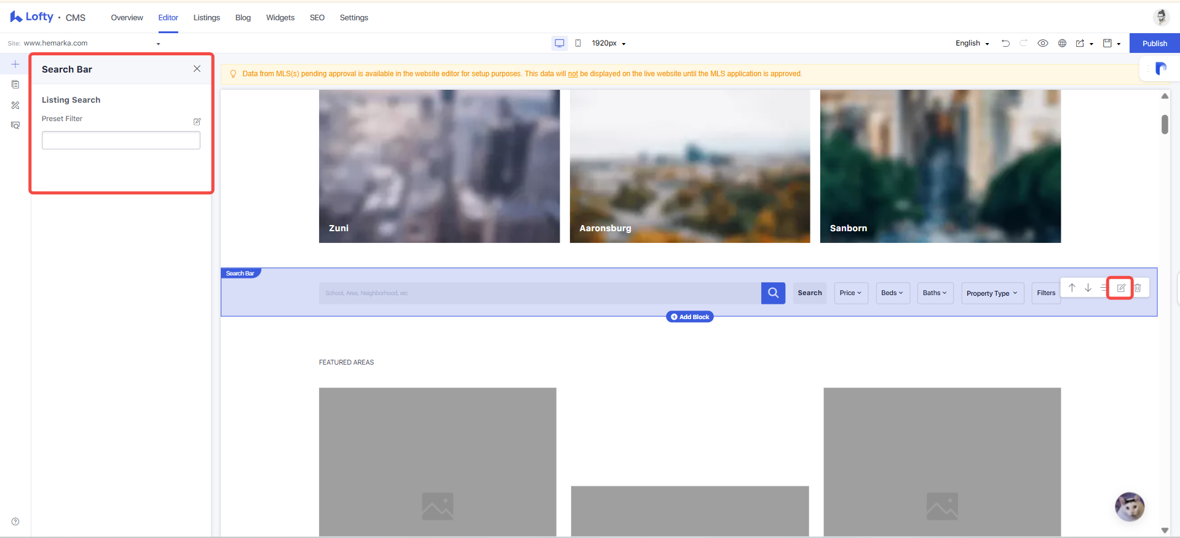Viewport: 1180px width, 538px height.
Task: Expand the save options arrow
Action: click(x=1119, y=44)
